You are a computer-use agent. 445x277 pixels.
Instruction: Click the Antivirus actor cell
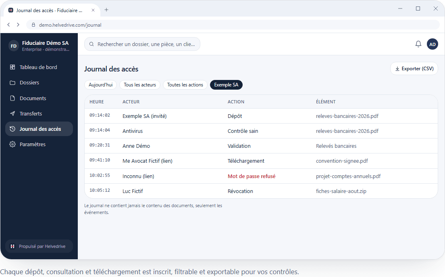pos(133,131)
